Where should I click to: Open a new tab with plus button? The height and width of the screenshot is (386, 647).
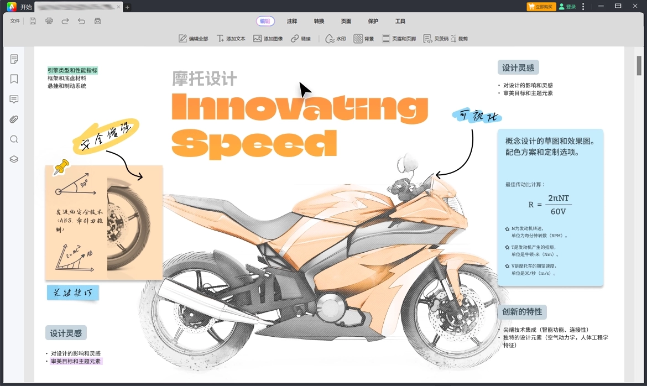tap(128, 7)
